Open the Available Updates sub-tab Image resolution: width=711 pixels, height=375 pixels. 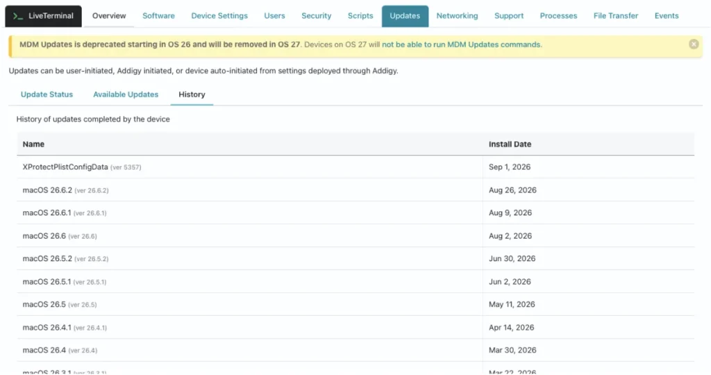[x=126, y=94]
